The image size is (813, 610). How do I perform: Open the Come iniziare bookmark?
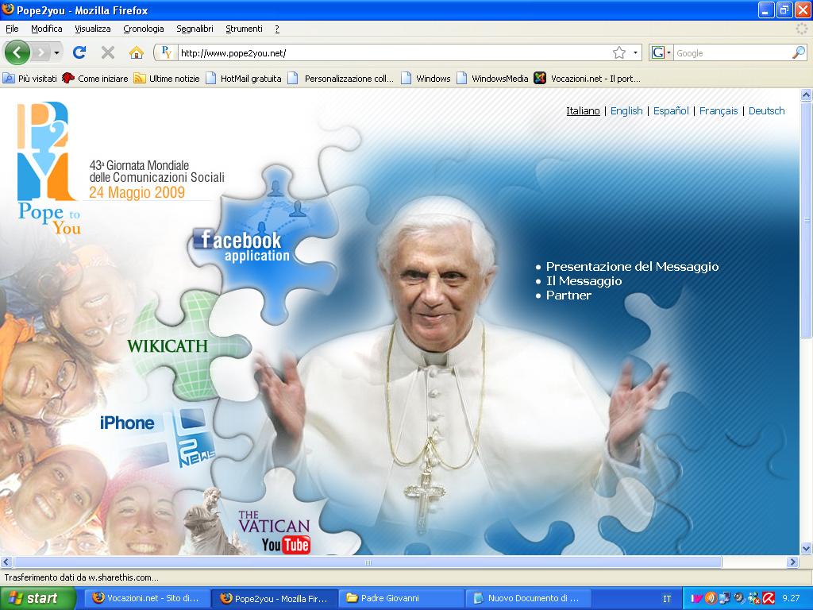95,79
